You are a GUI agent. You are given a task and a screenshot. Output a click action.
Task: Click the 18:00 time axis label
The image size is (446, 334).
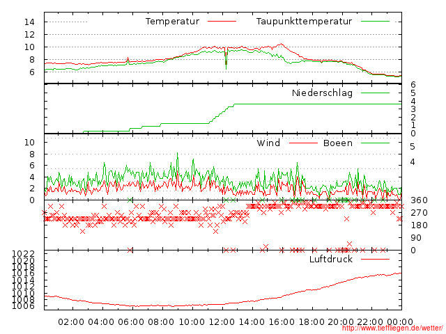pyautogui.click(x=312, y=322)
